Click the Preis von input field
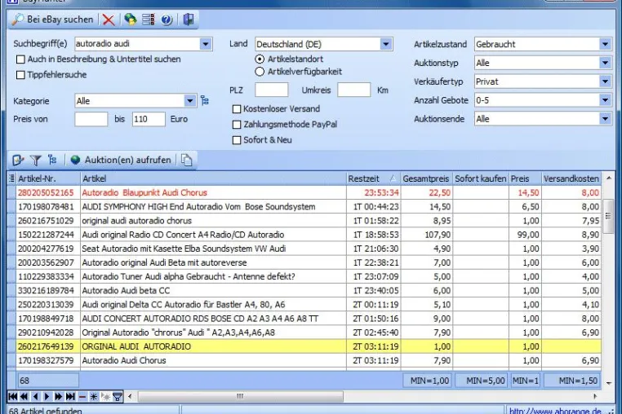Screen dimensions: 622x414 pos(91,119)
